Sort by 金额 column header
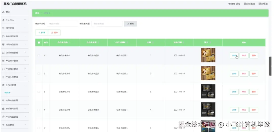The image size is (274, 132). [x=150, y=42]
